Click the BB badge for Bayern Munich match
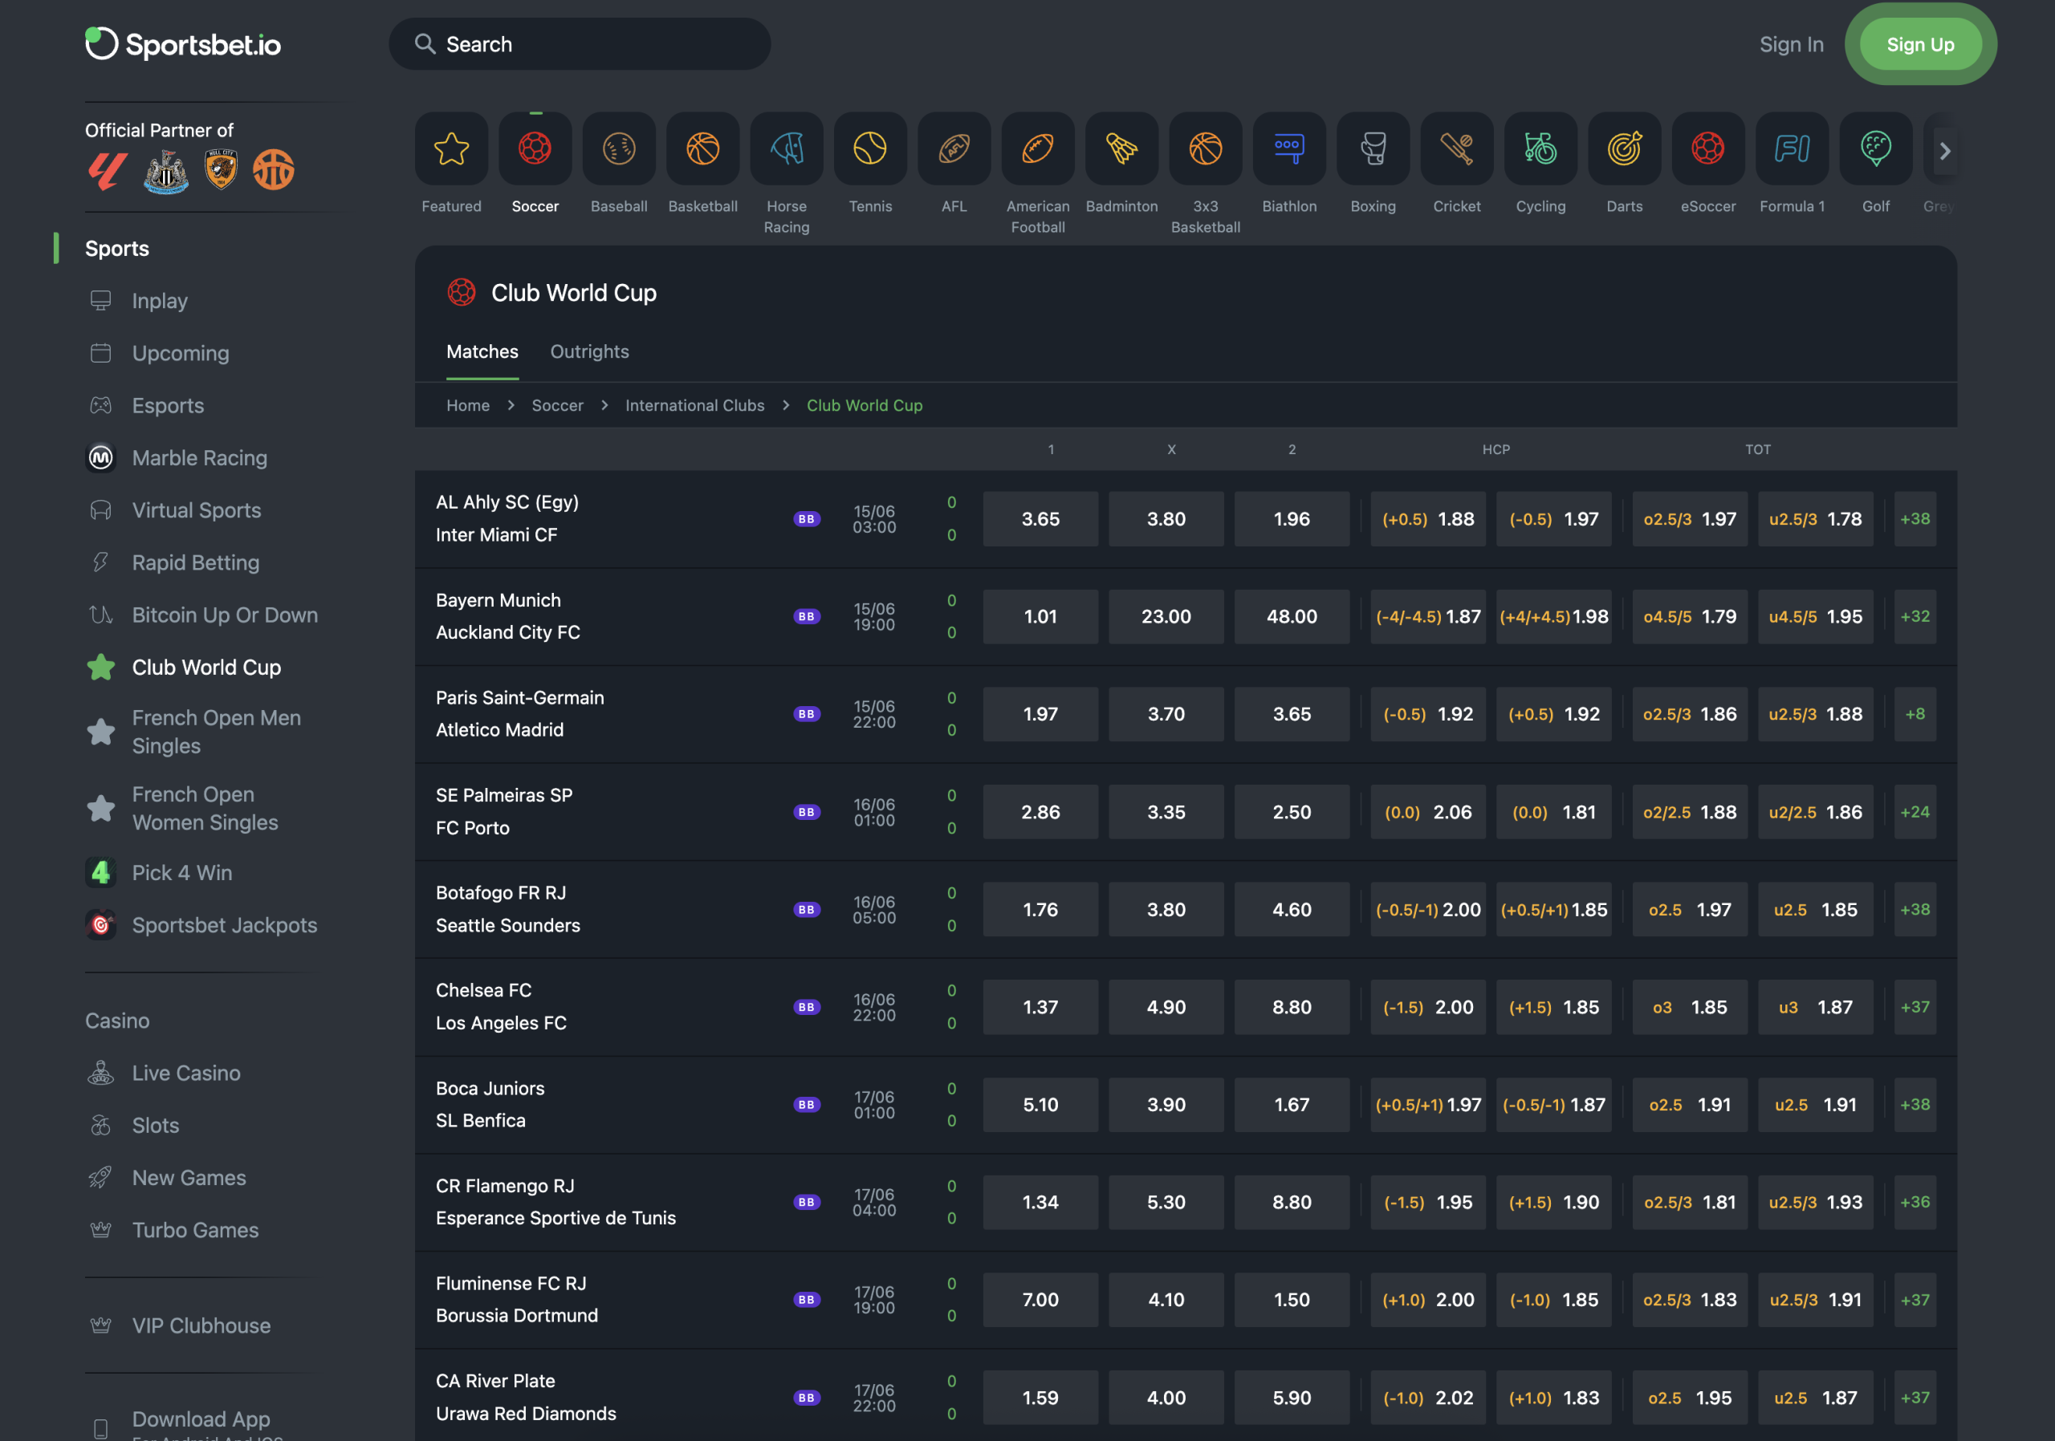 click(807, 616)
